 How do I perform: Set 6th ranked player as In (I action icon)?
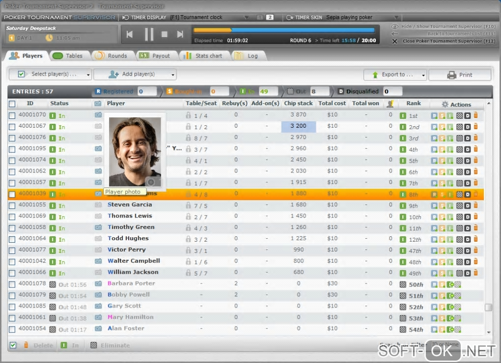pos(450,172)
